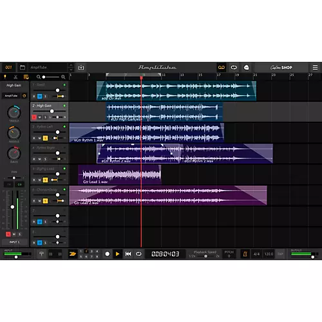Click the INPUT level slider handle
The width and height of the screenshot is (322, 322).
pos(16,257)
